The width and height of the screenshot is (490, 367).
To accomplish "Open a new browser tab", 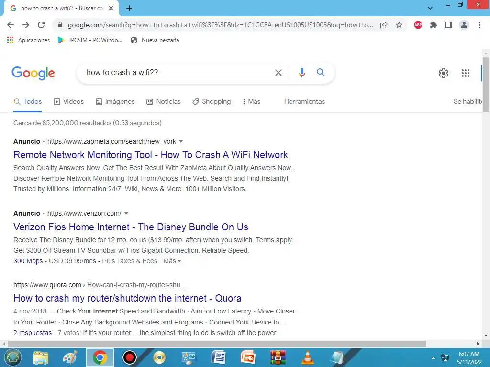I will (129, 9).
